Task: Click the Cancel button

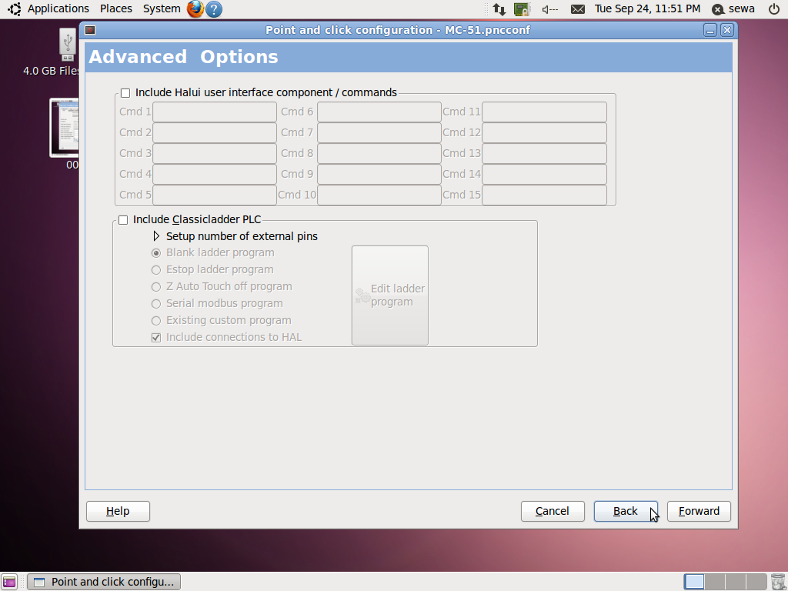Action: 553,511
